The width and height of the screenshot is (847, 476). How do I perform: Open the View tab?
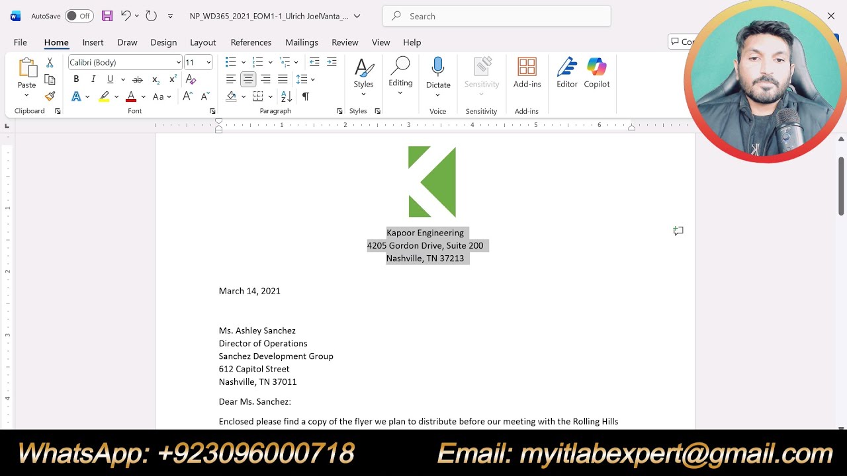pos(381,42)
